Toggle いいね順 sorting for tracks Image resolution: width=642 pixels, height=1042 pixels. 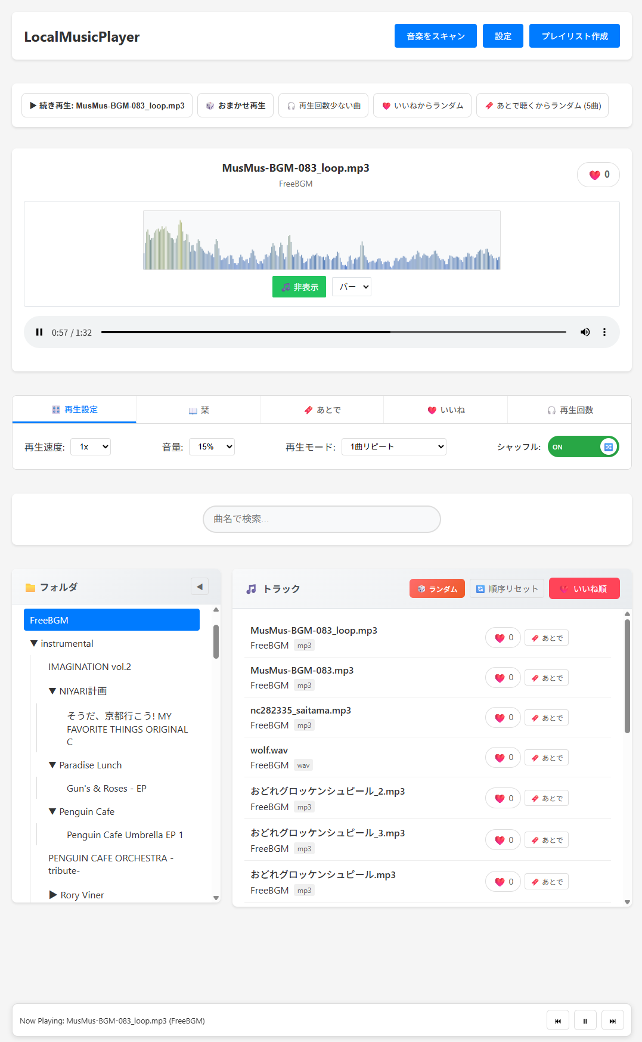584,588
